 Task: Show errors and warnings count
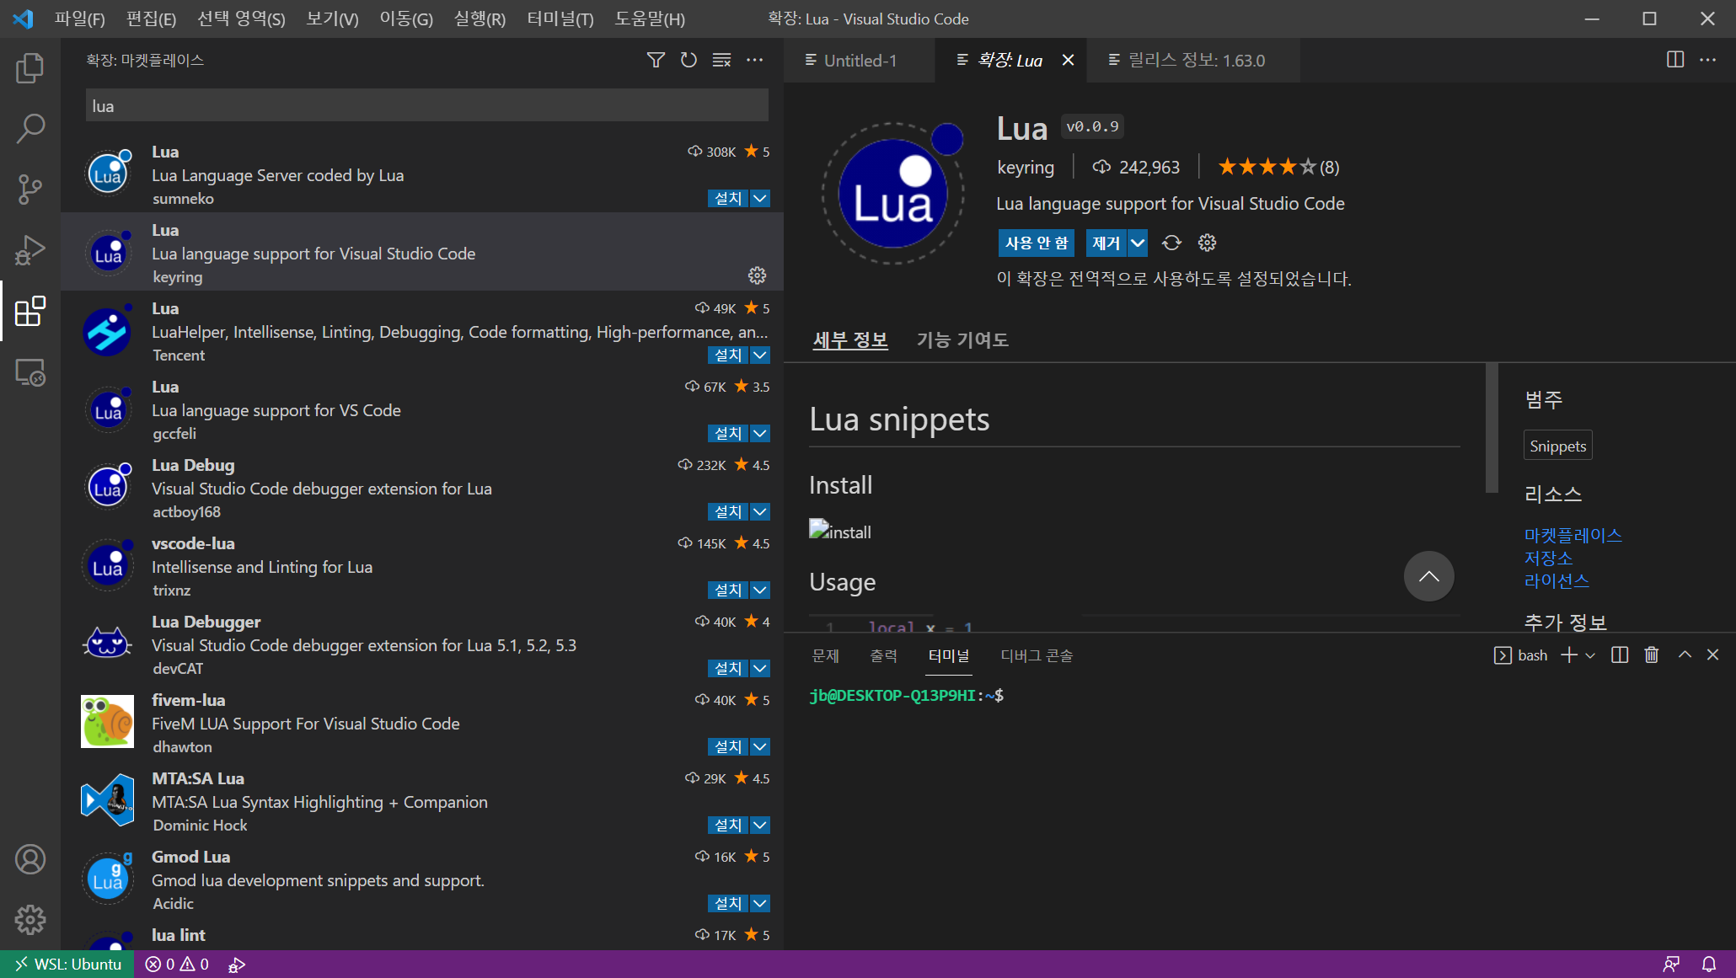tap(177, 965)
